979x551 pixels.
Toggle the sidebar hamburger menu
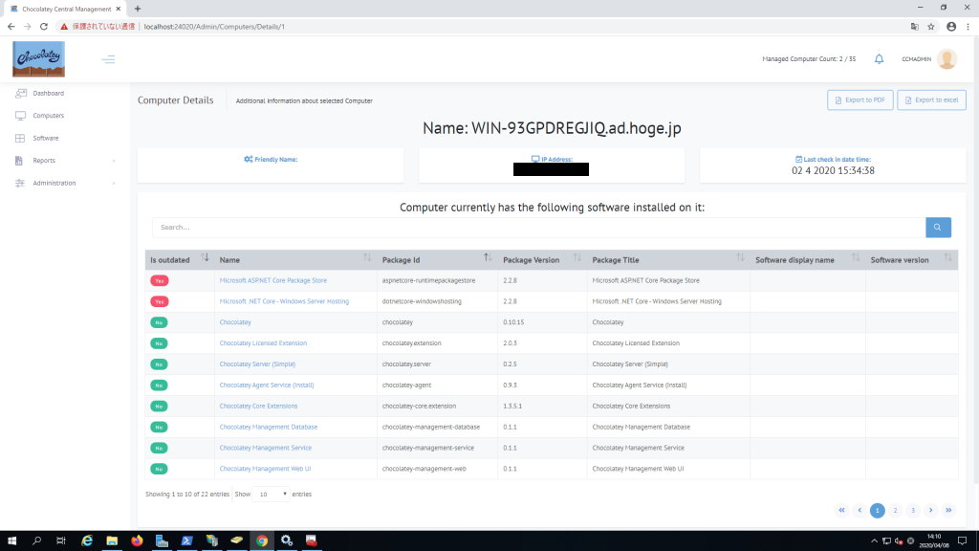108,59
